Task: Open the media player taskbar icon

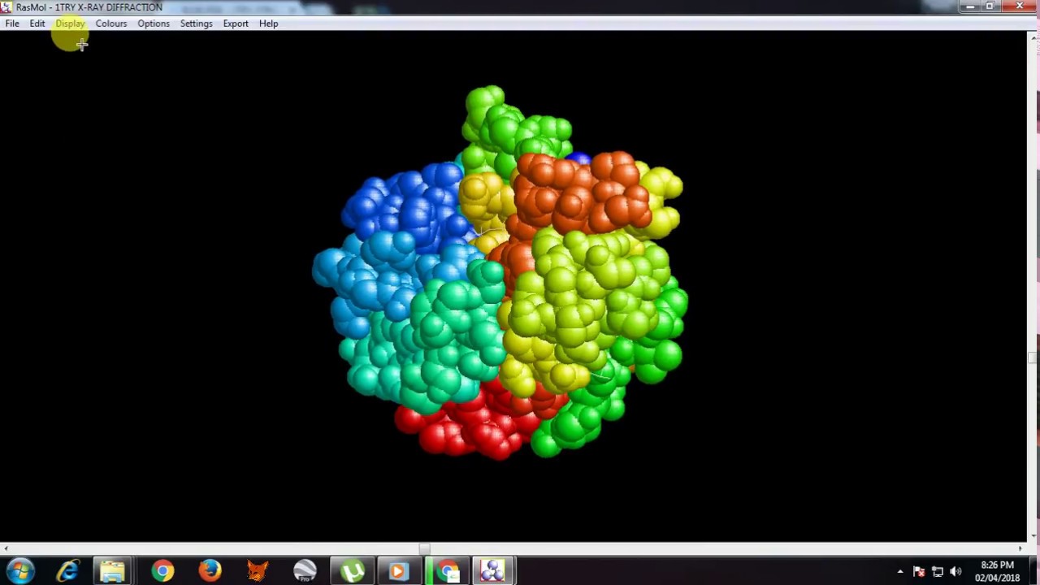Action: click(x=398, y=570)
